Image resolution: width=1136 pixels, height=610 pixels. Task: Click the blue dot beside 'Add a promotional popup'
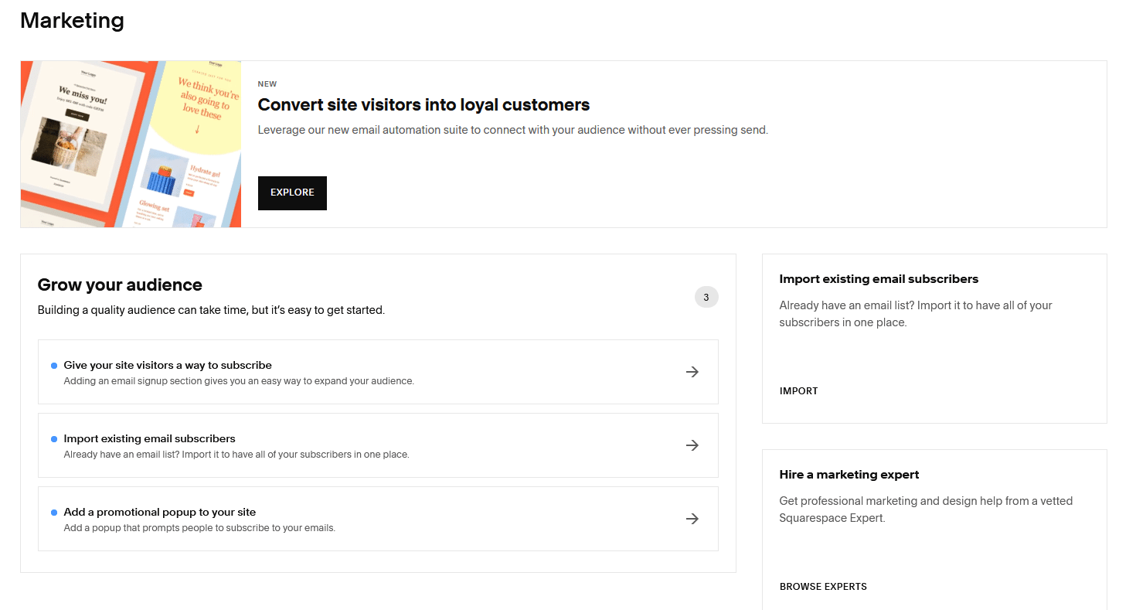click(54, 513)
